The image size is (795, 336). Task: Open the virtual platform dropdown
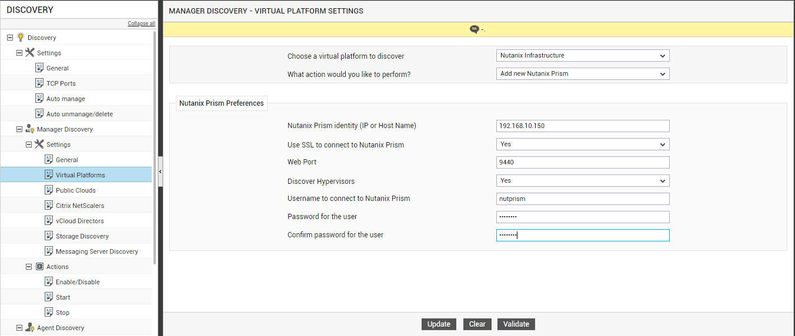coord(583,56)
